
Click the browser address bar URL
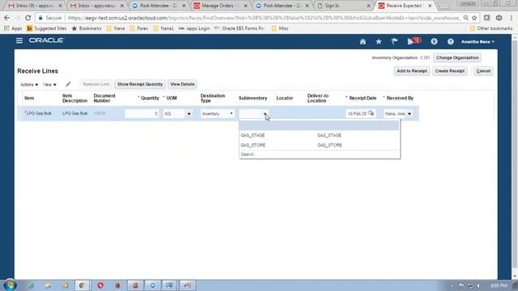pos(264,18)
